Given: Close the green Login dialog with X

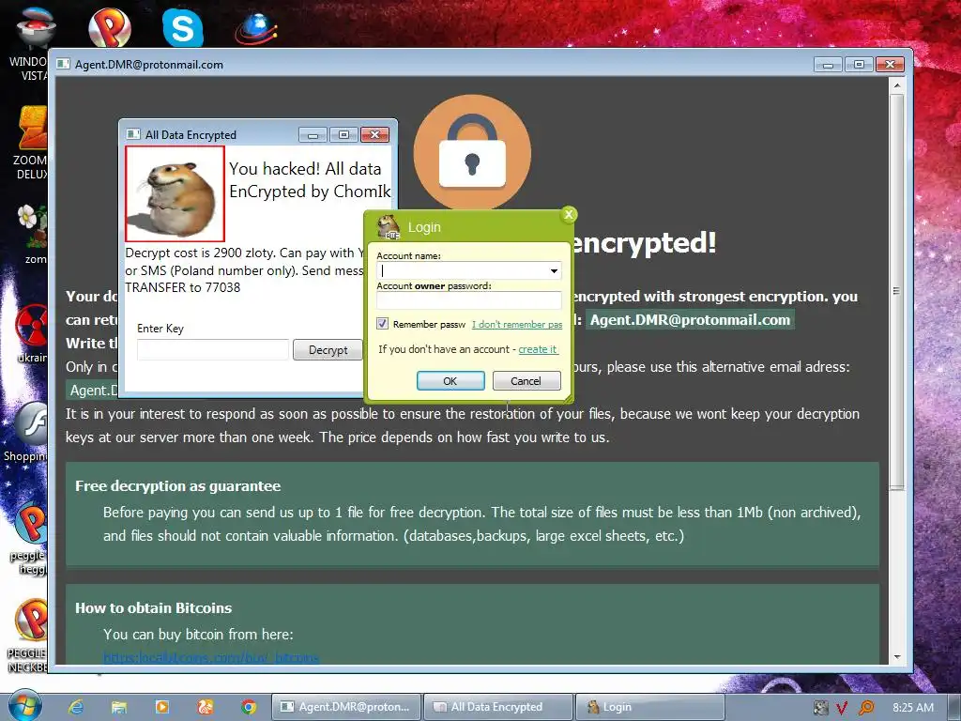Looking at the screenshot, I should click(569, 214).
